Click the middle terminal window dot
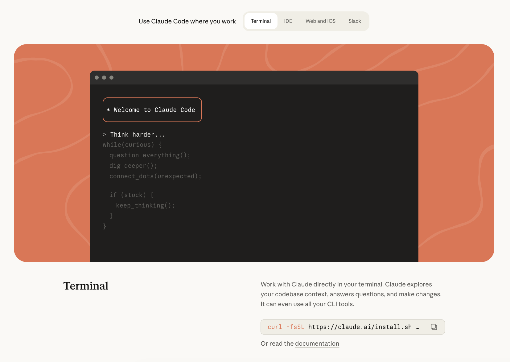Viewport: 510px width, 362px height. click(104, 78)
